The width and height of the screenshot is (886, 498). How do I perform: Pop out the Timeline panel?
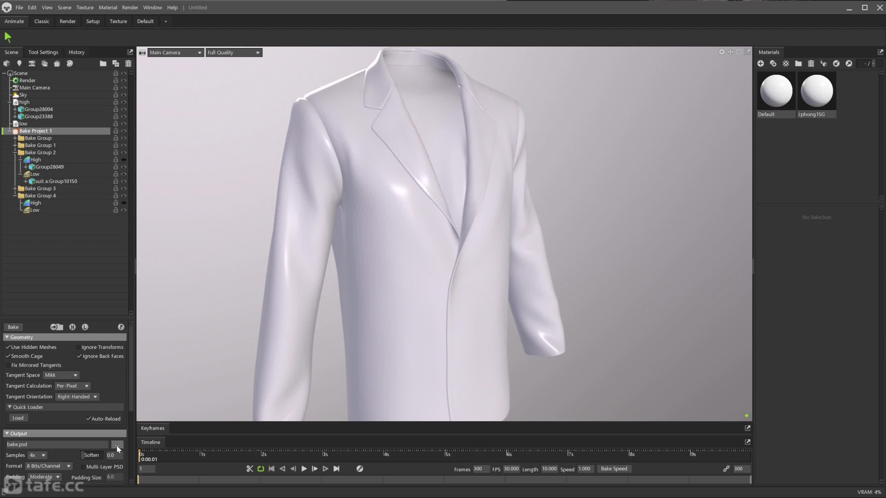748,442
